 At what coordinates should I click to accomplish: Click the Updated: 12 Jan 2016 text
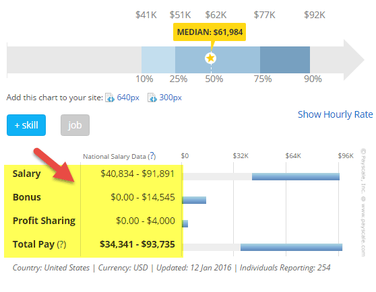(194, 268)
